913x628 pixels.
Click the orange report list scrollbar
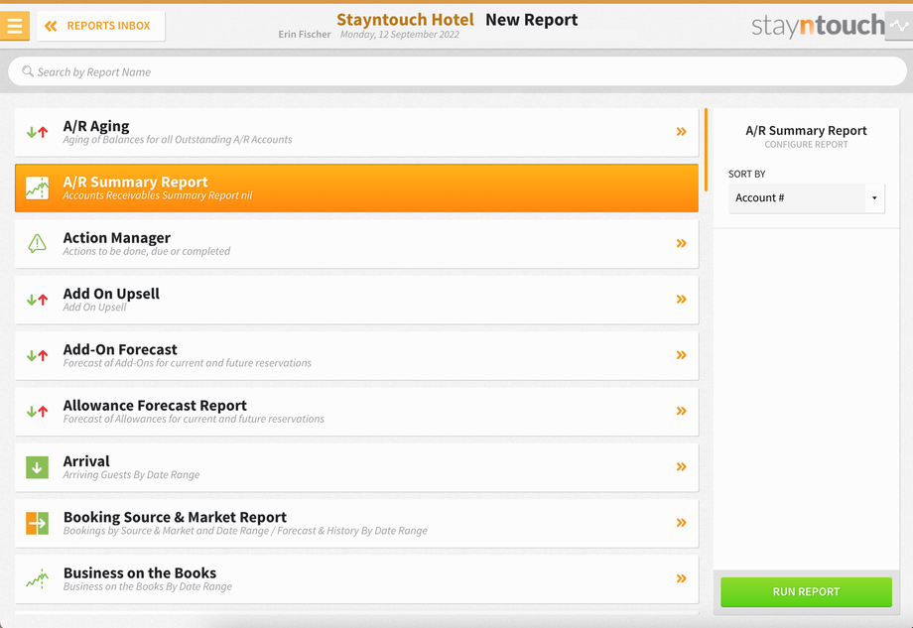(x=706, y=150)
